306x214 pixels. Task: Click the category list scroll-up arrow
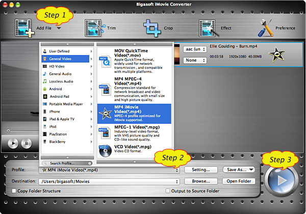click(67, 44)
